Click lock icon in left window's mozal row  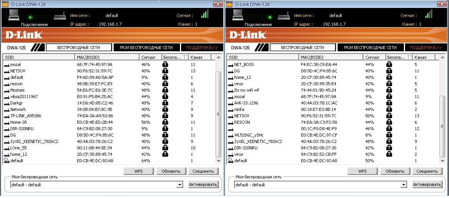(x=165, y=64)
